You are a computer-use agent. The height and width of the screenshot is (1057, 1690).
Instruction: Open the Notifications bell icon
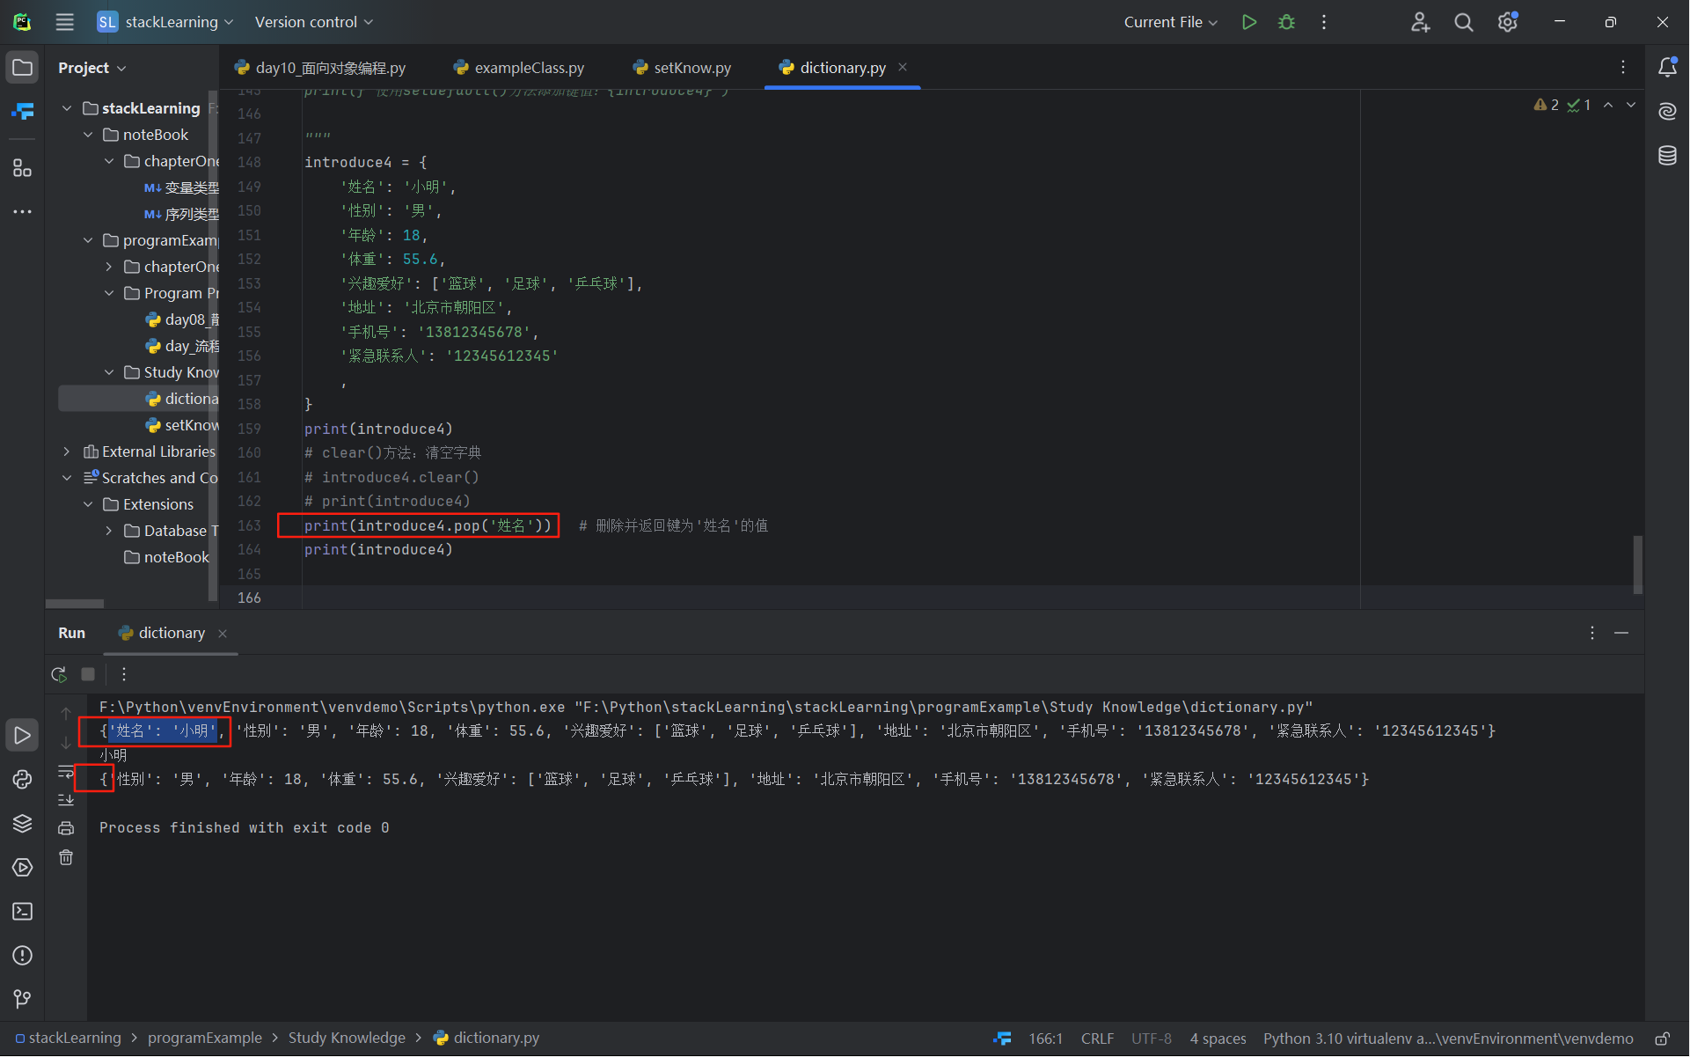[x=1667, y=68]
